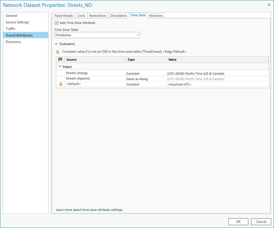Close the Network Dataset Properties dialog
The width and height of the screenshot is (274, 228).
[268, 5]
